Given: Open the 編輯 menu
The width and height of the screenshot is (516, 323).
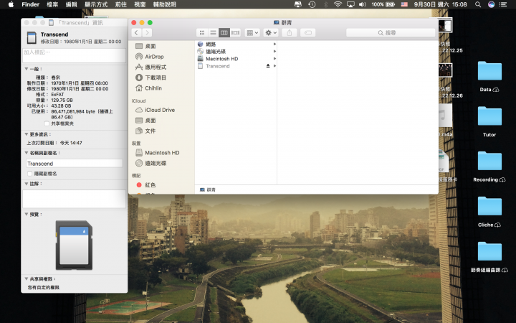Looking at the screenshot, I should coord(72,4).
